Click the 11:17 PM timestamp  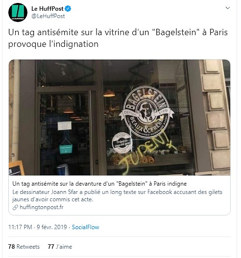click(x=20, y=227)
